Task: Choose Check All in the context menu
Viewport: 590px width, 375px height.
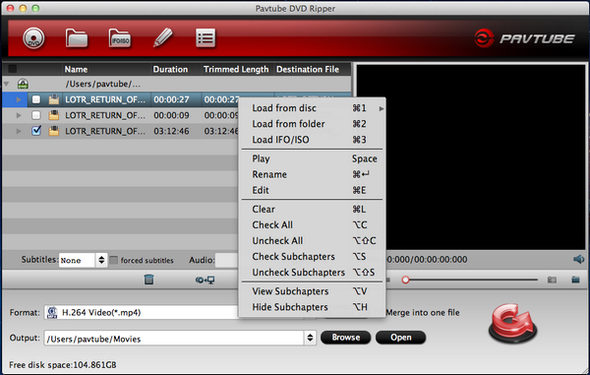Action: (x=272, y=224)
